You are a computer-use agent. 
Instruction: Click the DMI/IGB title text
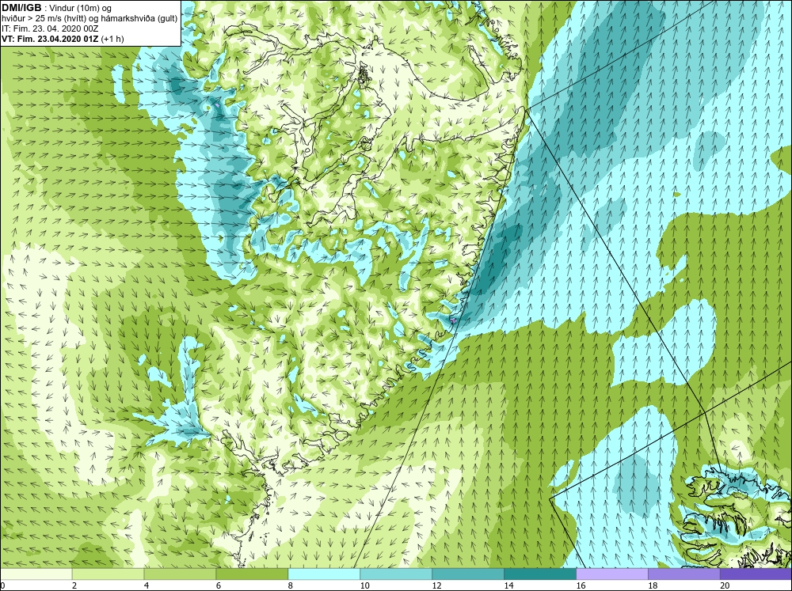click(x=21, y=8)
